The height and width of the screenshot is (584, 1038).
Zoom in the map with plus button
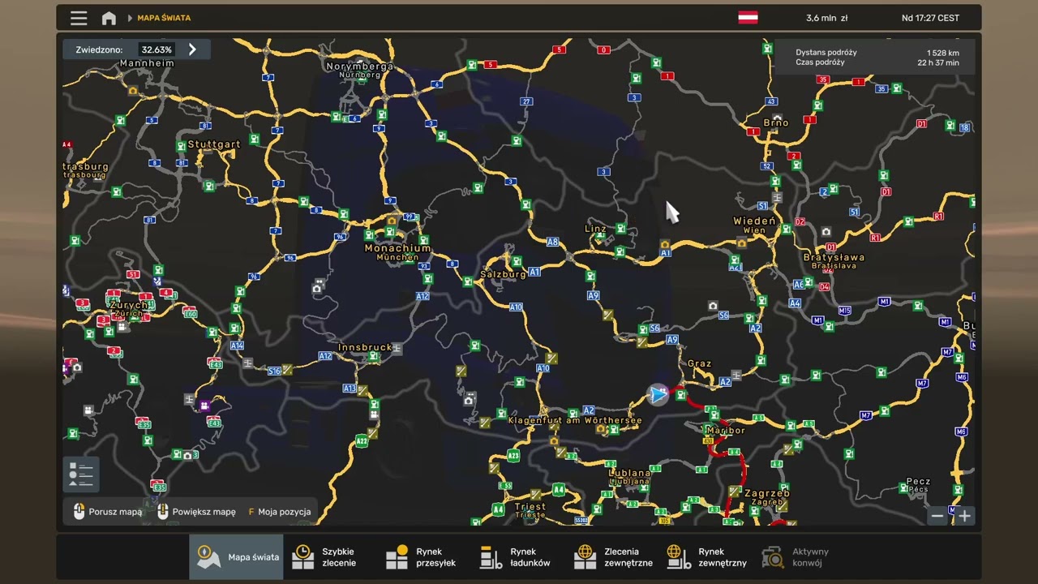[964, 516]
